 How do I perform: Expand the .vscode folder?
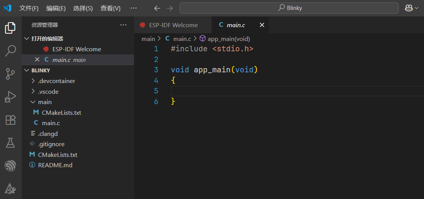coord(48,92)
